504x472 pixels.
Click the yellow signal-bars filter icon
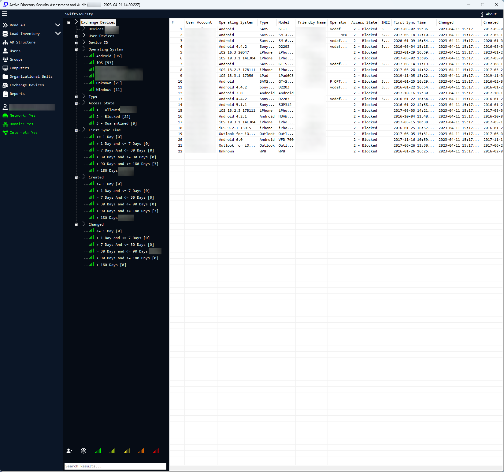pos(127,451)
